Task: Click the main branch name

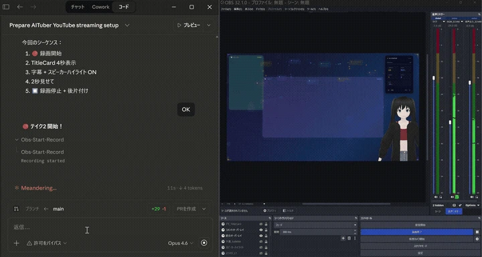Action: 58,209
